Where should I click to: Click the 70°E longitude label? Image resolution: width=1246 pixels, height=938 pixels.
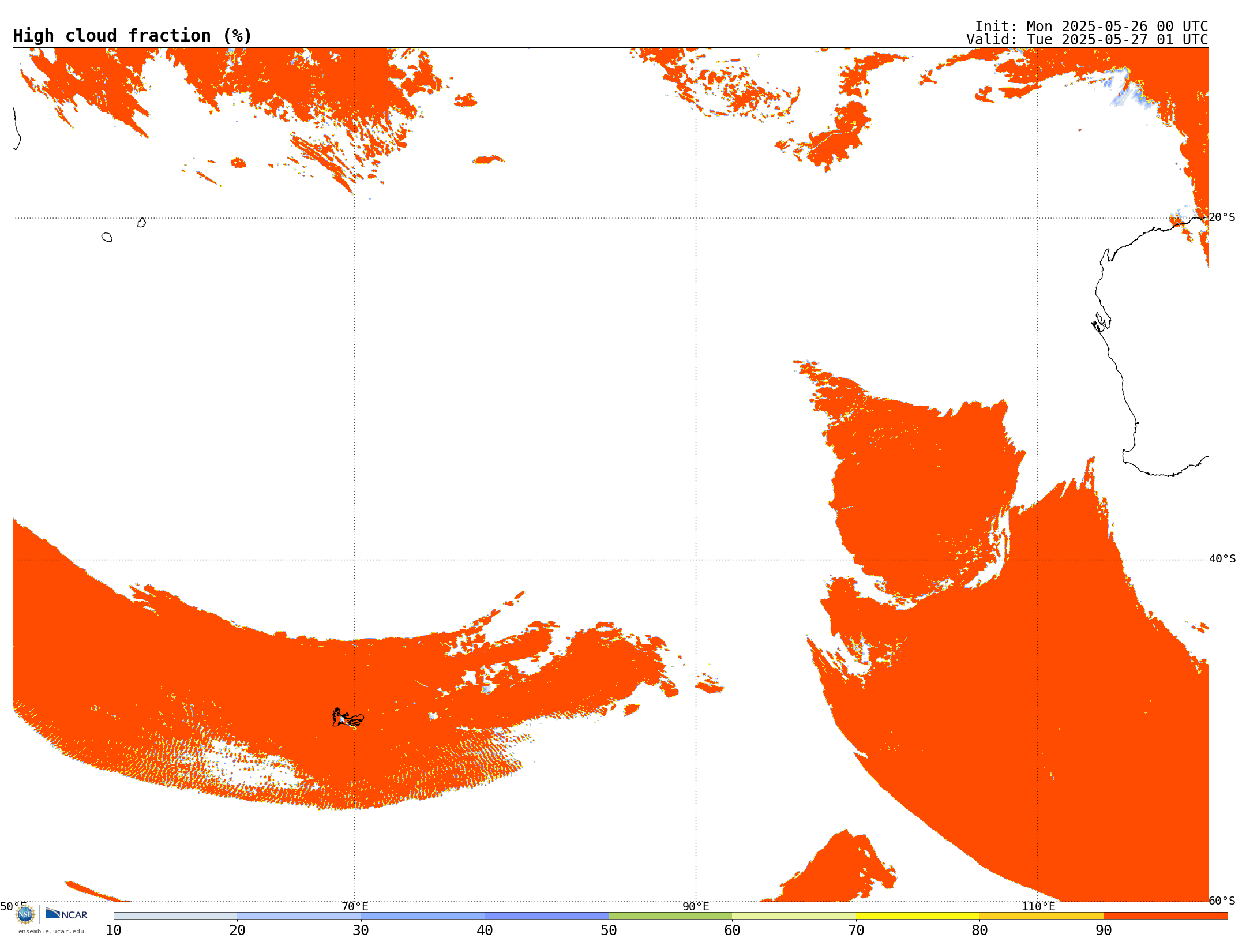click(355, 906)
